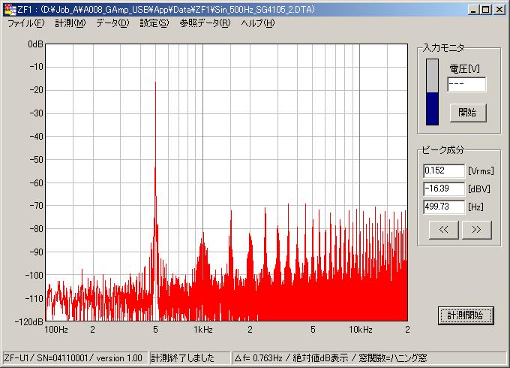Click the [Vrms] unit label
The height and width of the screenshot is (368, 510).
(x=481, y=171)
